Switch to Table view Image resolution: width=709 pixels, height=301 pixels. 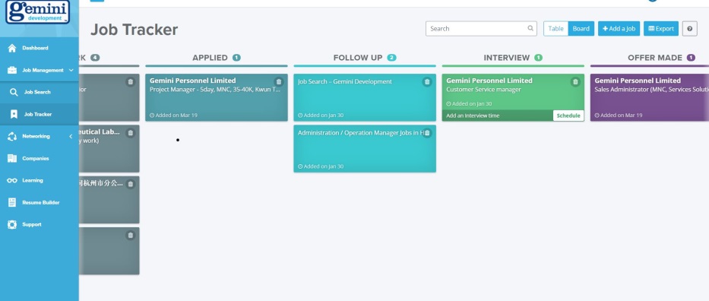pos(555,28)
